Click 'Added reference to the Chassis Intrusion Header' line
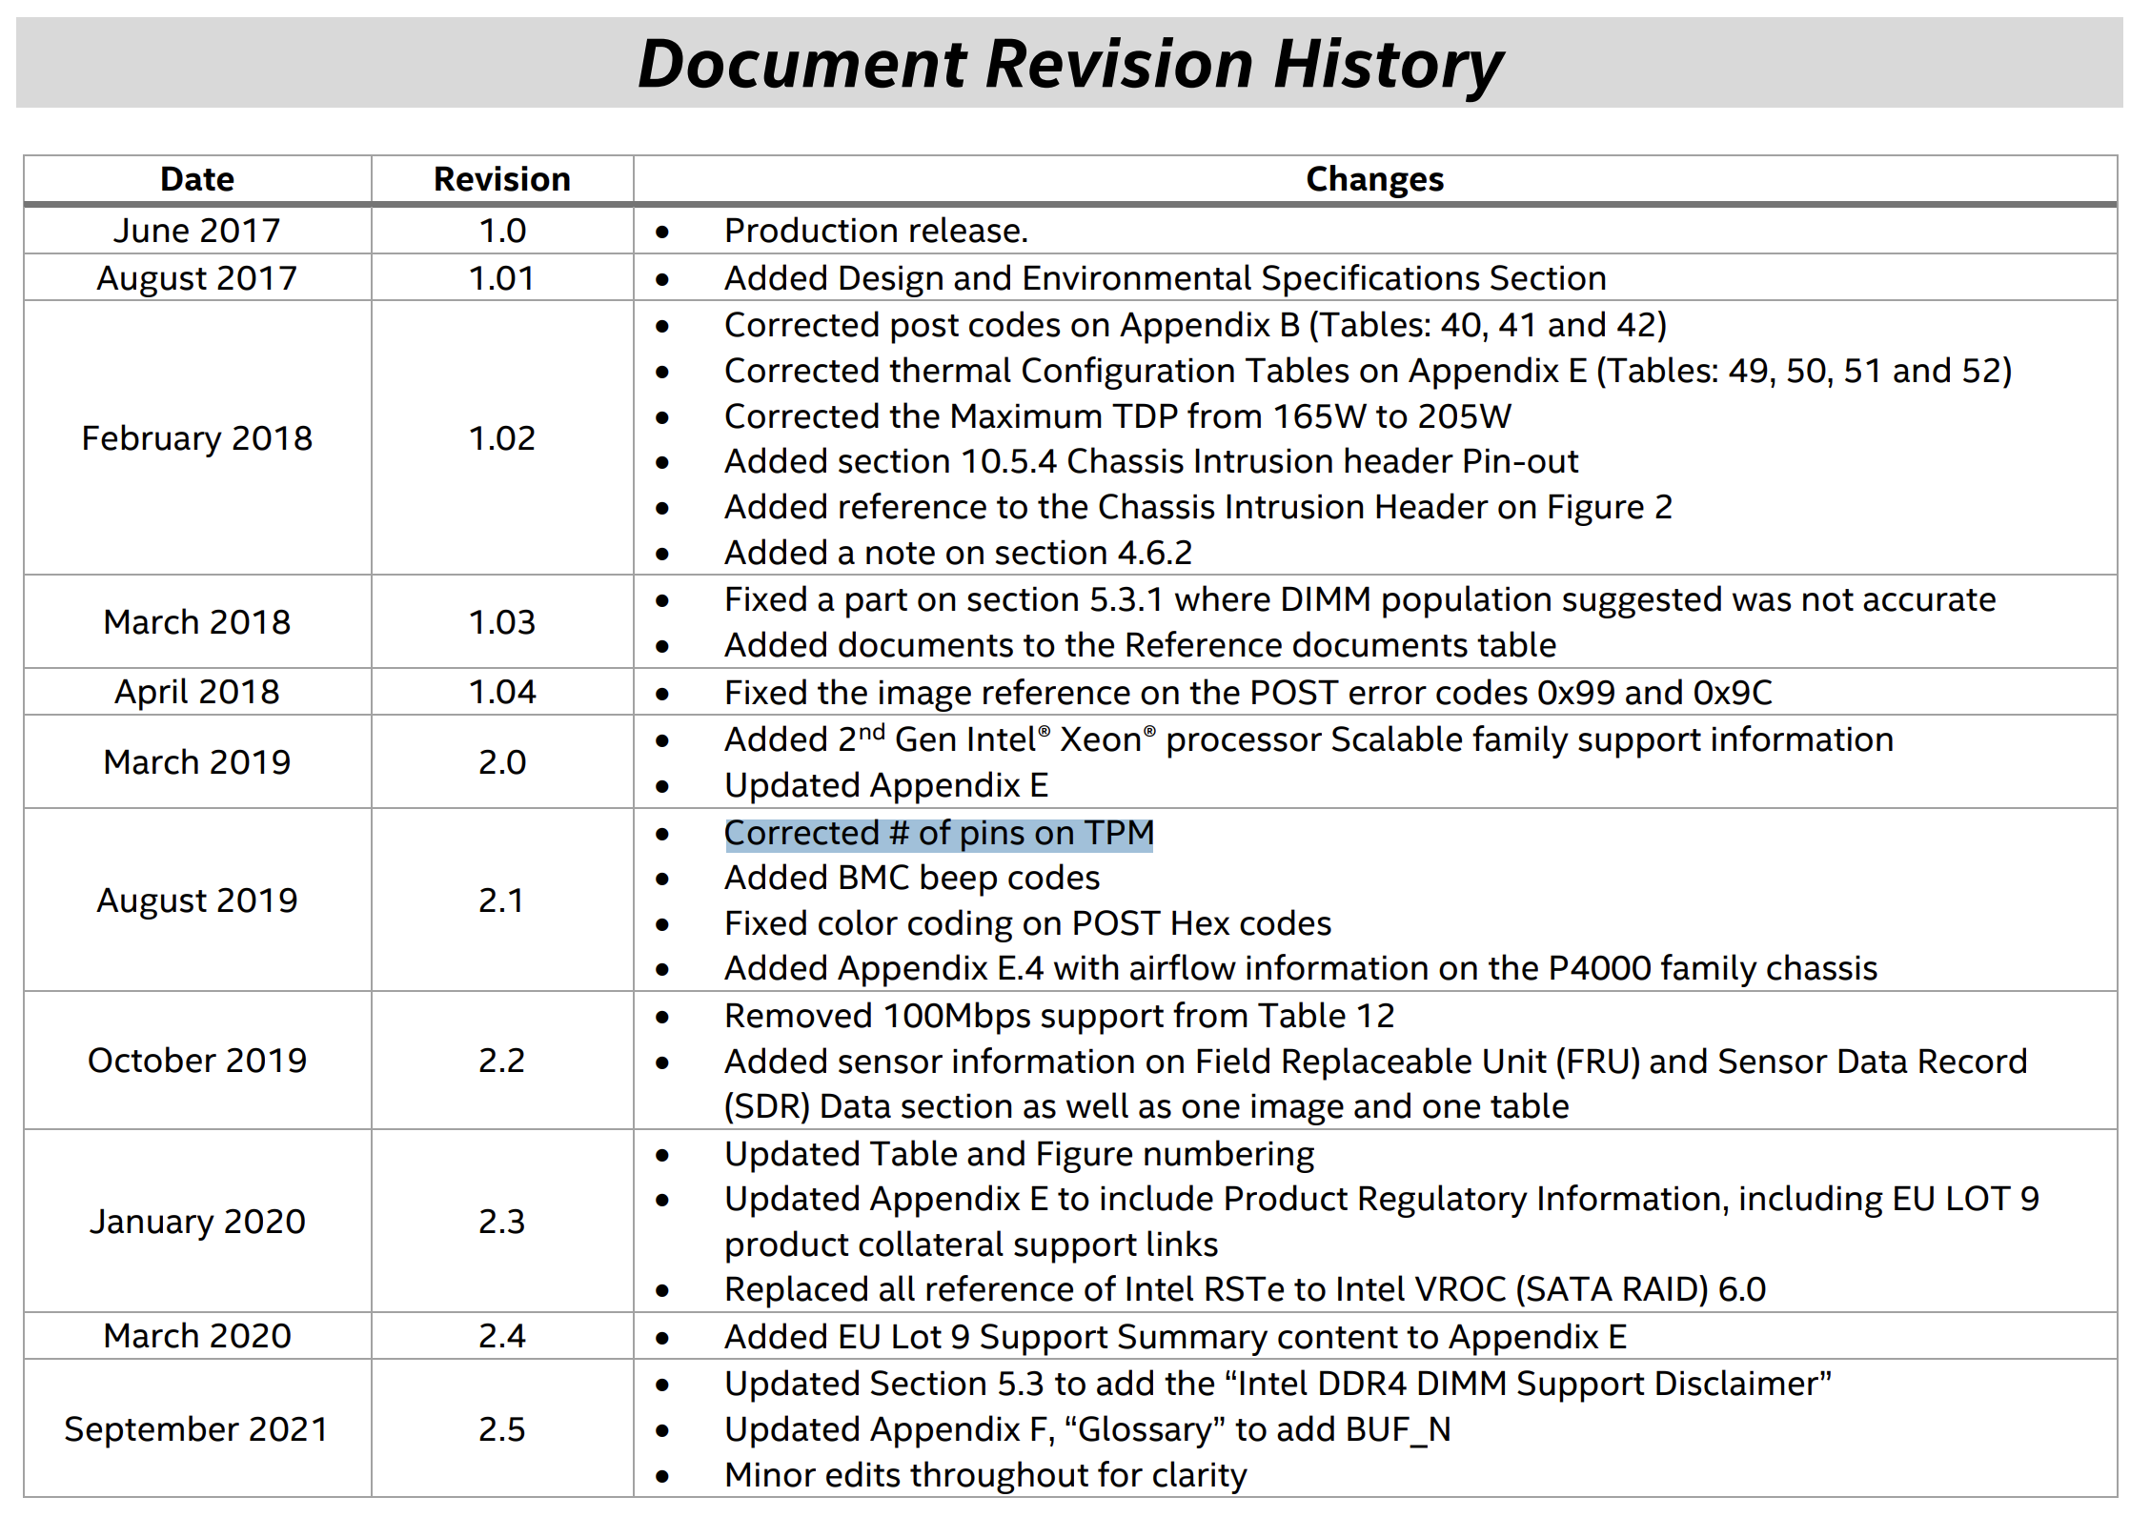This screenshot has width=2130, height=1517. tap(1198, 507)
